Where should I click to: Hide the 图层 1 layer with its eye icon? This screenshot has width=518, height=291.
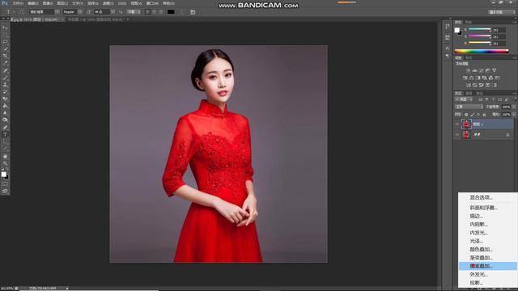[x=457, y=124]
